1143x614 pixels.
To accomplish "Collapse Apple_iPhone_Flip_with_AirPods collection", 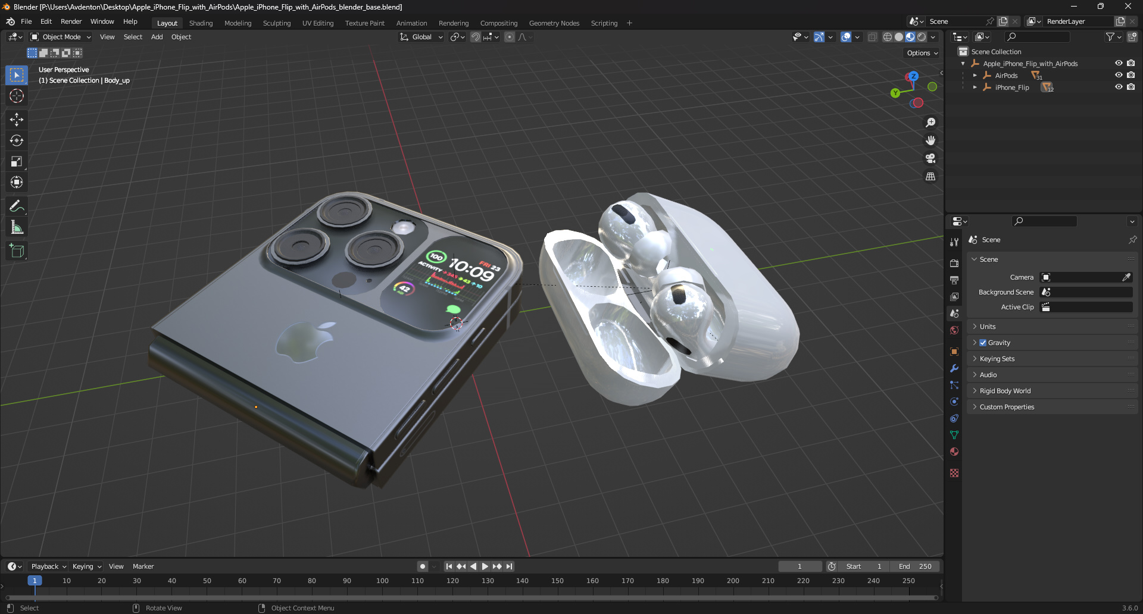I will point(963,64).
